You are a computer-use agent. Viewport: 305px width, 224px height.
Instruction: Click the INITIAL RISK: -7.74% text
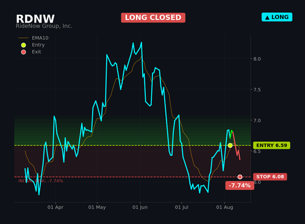(41, 181)
